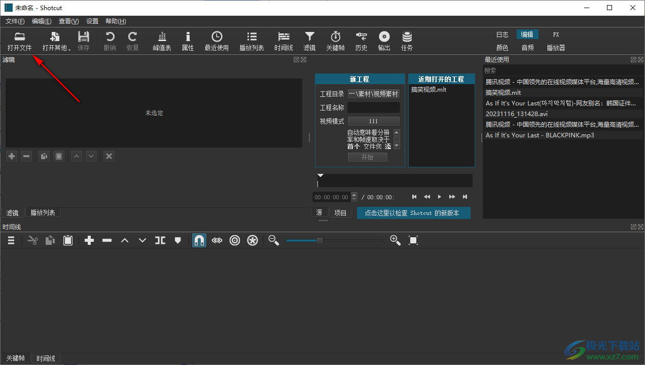
Task: Click the project name (工程名称) input field
Action: pyautogui.click(x=374, y=107)
